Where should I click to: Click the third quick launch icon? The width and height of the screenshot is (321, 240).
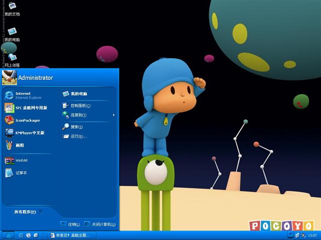tap(36, 235)
